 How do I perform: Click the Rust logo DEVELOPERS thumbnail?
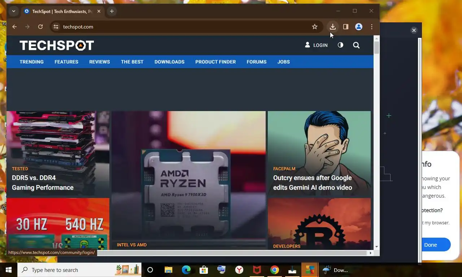[319, 224]
